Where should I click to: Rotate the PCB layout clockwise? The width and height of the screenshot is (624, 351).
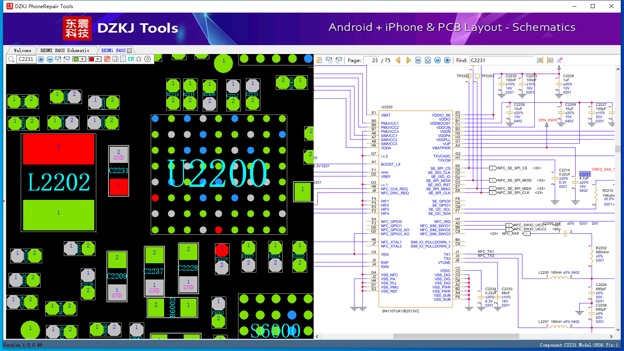(58, 59)
